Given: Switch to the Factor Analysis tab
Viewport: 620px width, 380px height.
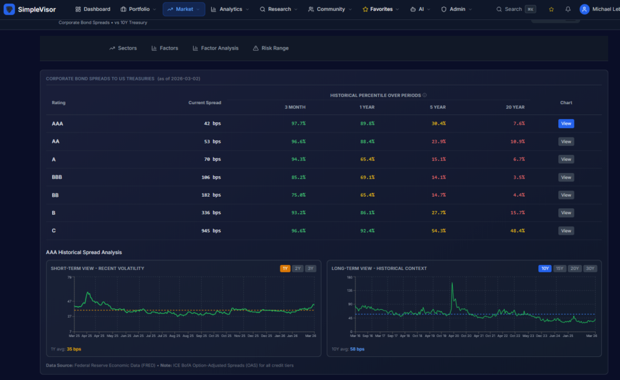Looking at the screenshot, I should (216, 48).
